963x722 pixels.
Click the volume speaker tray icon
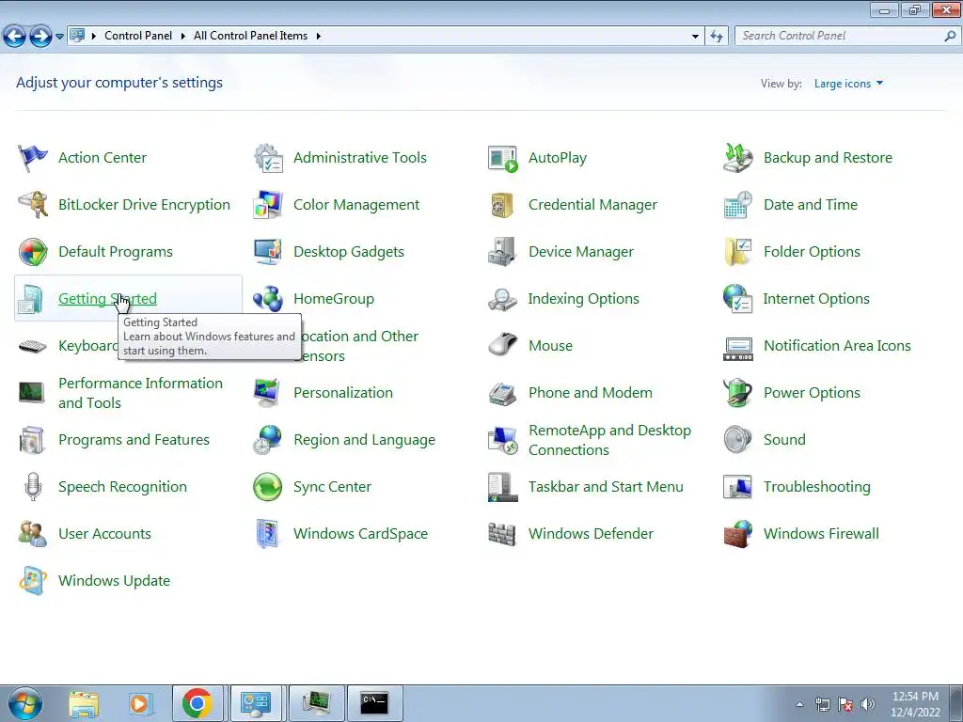tap(867, 704)
